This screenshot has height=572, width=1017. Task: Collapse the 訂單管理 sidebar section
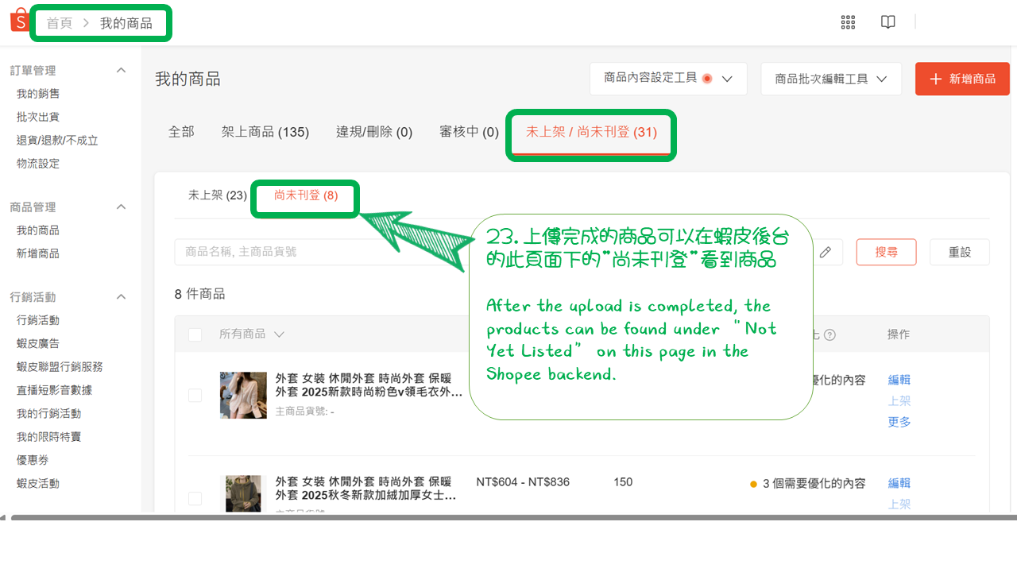click(x=121, y=70)
